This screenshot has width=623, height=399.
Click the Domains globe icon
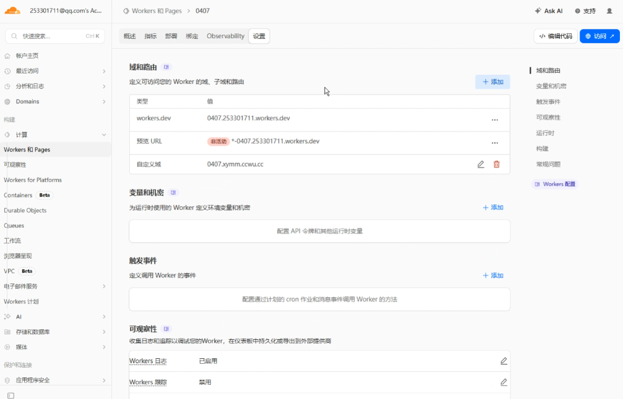pyautogui.click(x=7, y=101)
